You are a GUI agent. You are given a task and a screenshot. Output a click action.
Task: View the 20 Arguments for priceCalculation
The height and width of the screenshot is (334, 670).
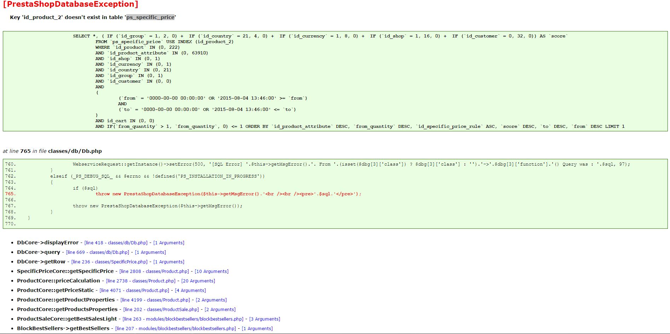pyautogui.click(x=198, y=281)
